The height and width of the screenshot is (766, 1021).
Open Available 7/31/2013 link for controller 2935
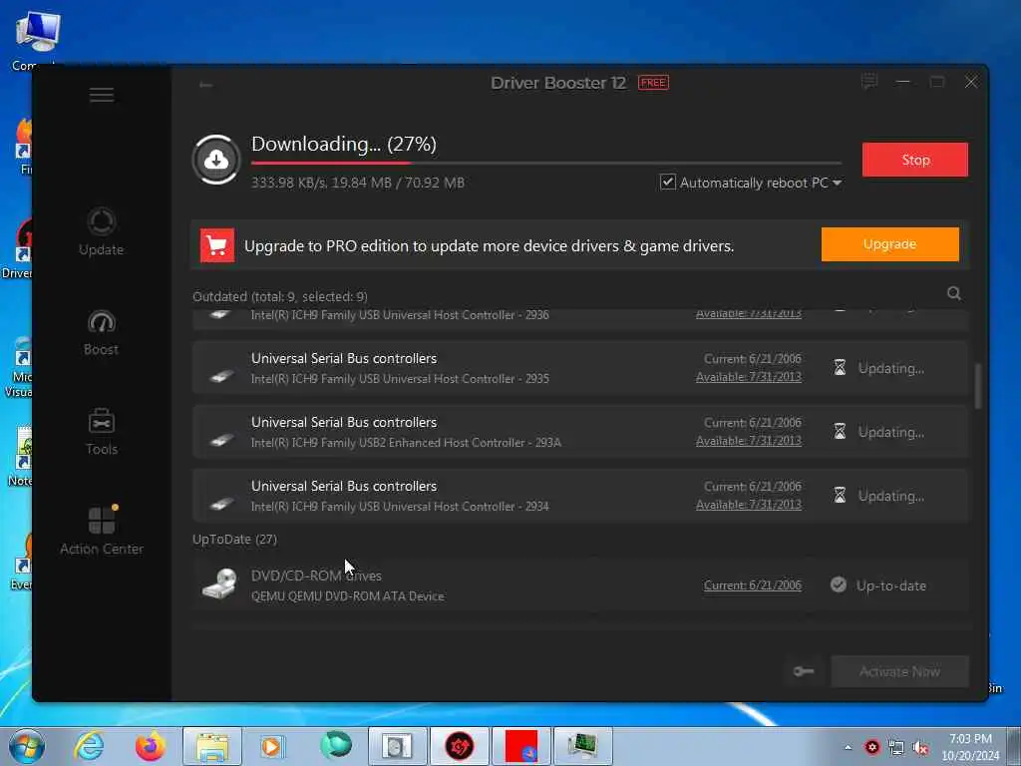point(748,377)
